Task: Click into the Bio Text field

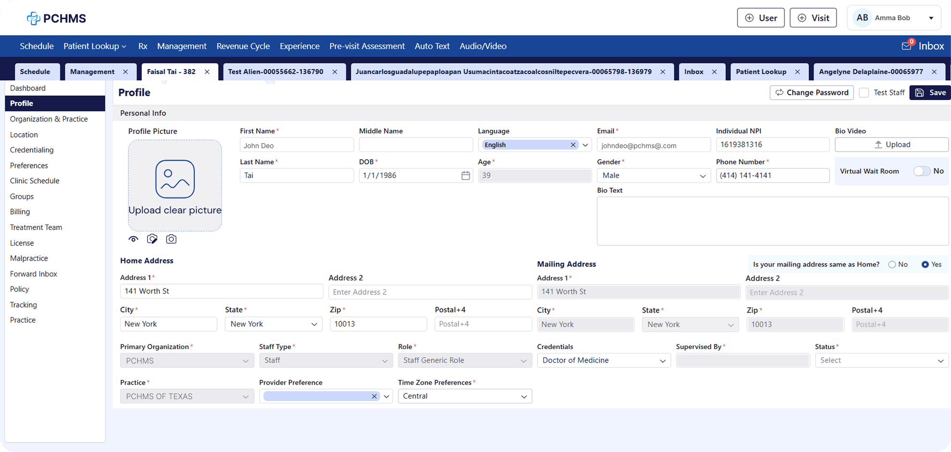Action: 772,221
